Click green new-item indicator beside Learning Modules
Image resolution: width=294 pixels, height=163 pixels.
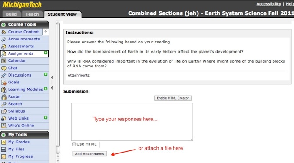point(46,89)
